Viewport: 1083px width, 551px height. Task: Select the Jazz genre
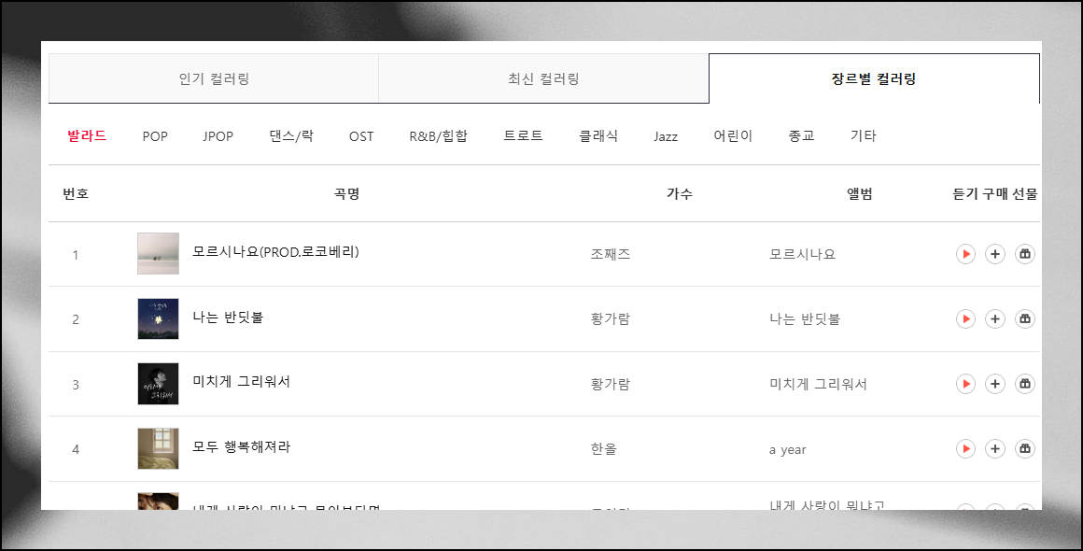point(666,136)
